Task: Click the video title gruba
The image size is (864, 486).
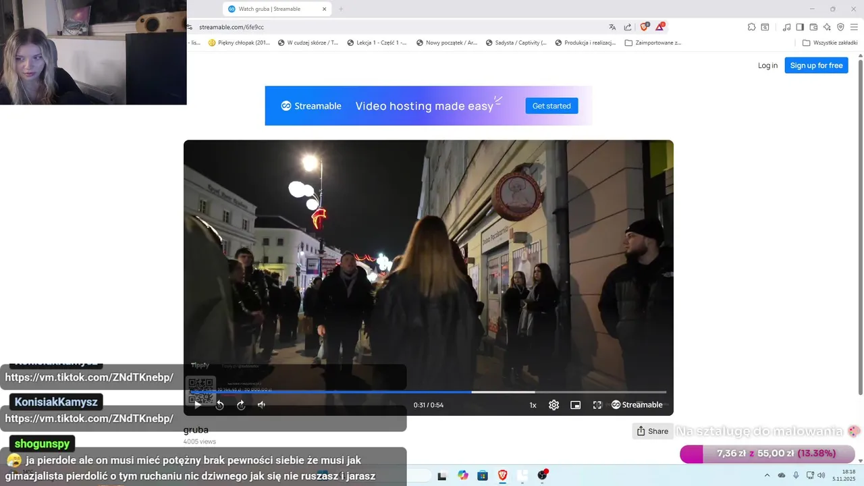Action: [x=196, y=430]
